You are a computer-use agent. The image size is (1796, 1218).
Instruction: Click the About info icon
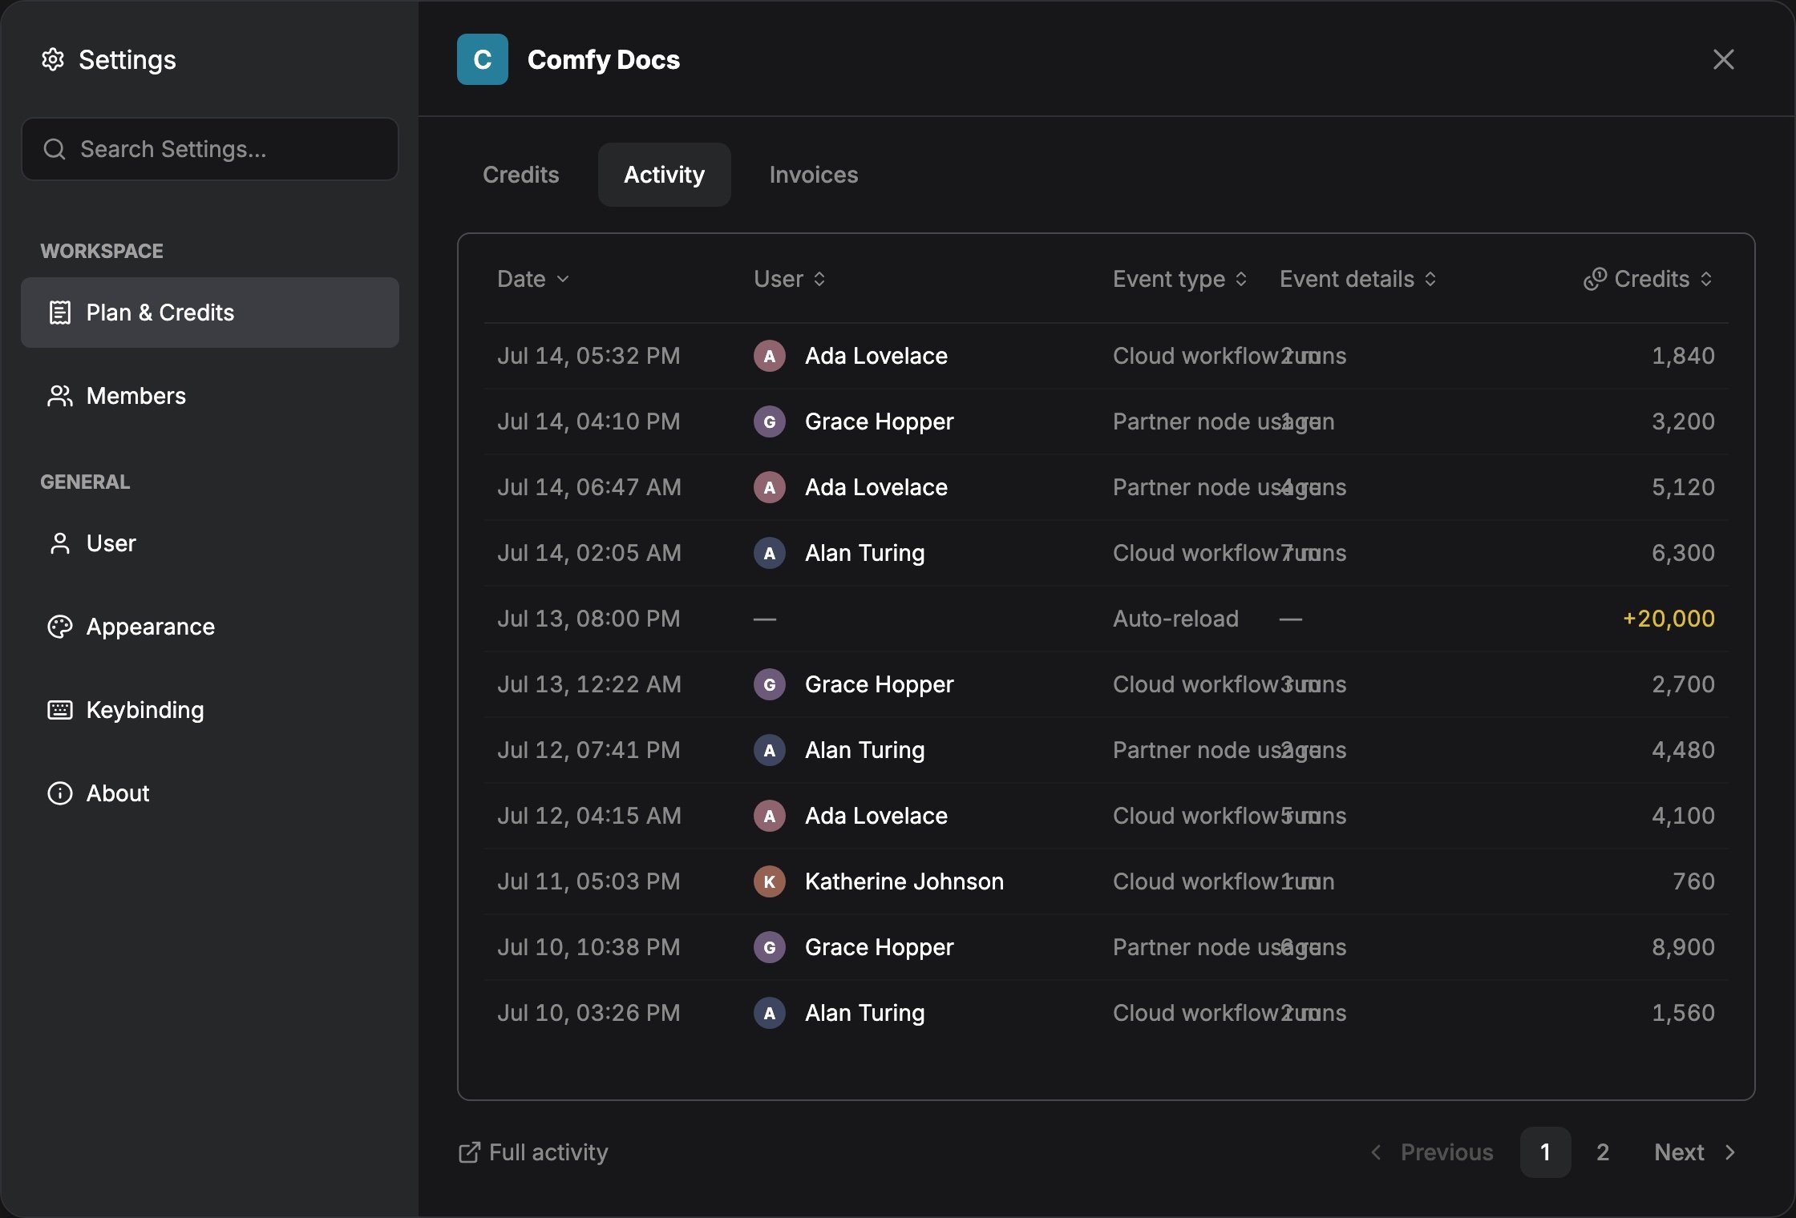[x=60, y=793]
